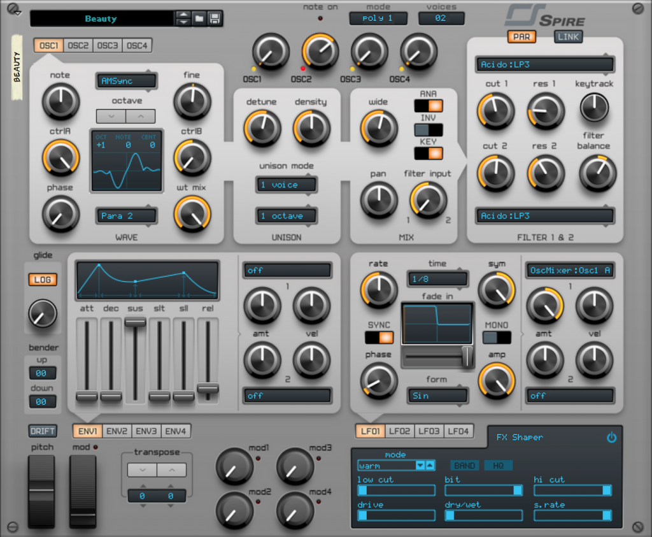The image size is (652, 537).
Task: Click the save preset disk icon
Action: click(214, 18)
